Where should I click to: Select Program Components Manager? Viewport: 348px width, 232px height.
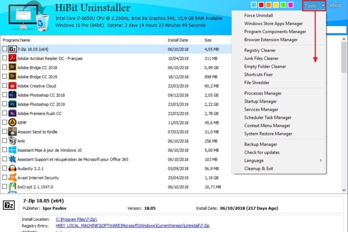(275, 31)
